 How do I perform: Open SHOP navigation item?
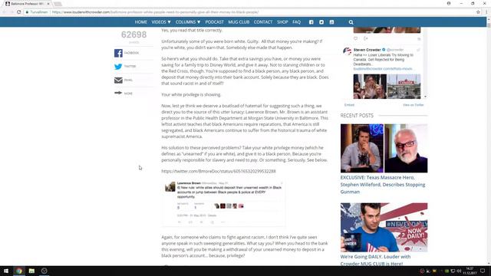tap(282, 22)
